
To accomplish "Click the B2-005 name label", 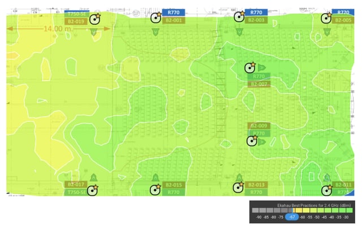I will pyautogui.click(x=343, y=20).
